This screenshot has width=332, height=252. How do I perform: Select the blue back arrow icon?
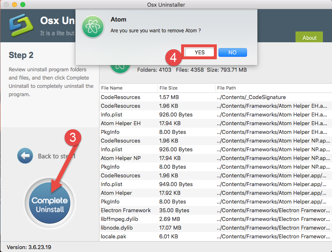pyautogui.click(x=25, y=156)
